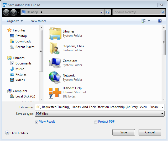Image resolution: width=168 pixels, height=141 pixels.
Task: Select the Videos library
Action: pos(20,80)
